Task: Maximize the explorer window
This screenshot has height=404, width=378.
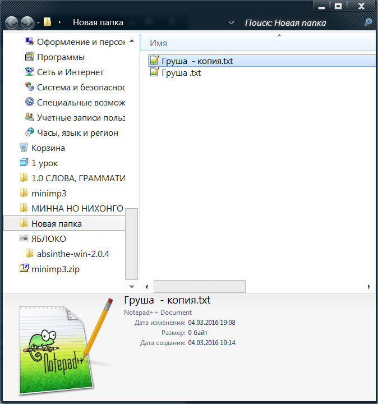Action: (338, 6)
